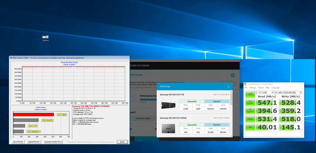Click the 88,185 random write value
This screenshot has width=316, height=153.
click(x=223, y=132)
